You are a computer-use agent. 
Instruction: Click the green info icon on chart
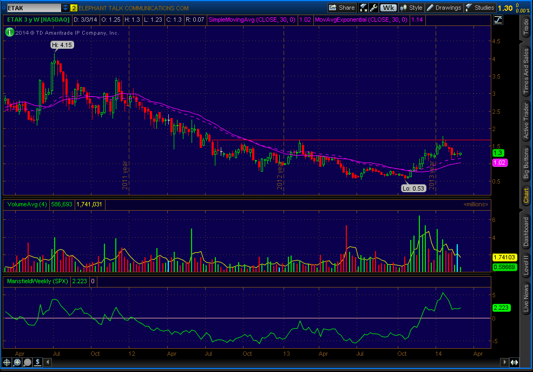tap(9, 32)
